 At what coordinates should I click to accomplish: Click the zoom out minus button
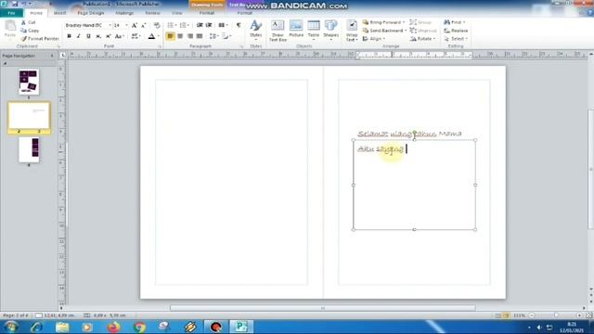point(532,315)
